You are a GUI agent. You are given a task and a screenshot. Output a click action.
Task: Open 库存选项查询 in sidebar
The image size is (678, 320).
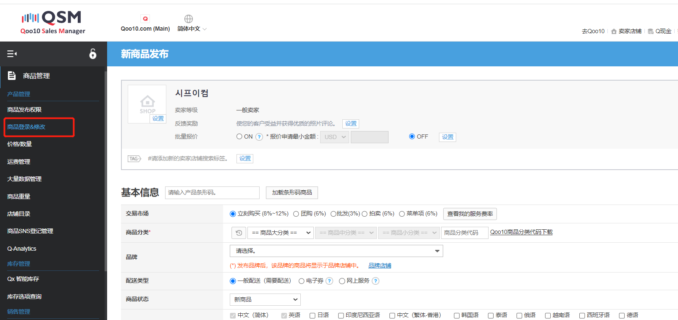[24, 296]
